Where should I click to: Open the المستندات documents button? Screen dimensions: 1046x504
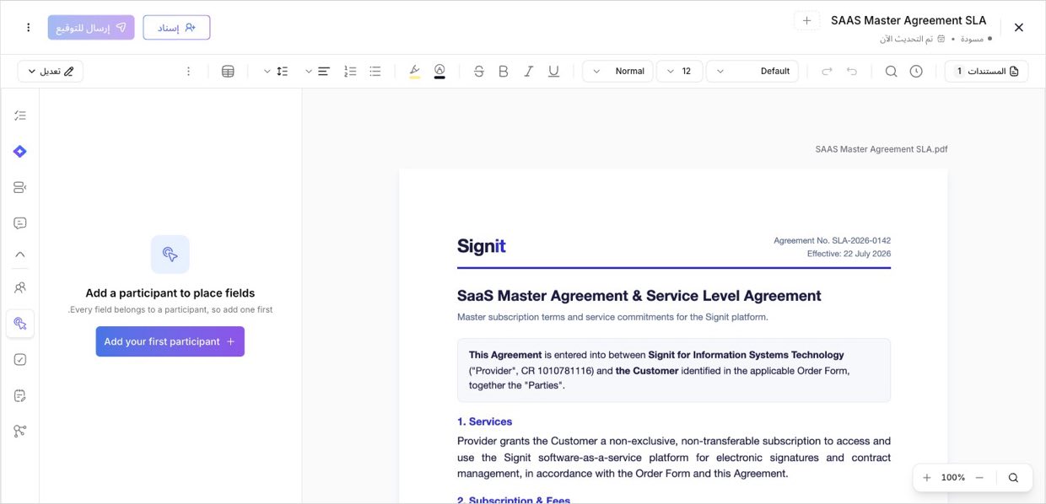click(986, 72)
